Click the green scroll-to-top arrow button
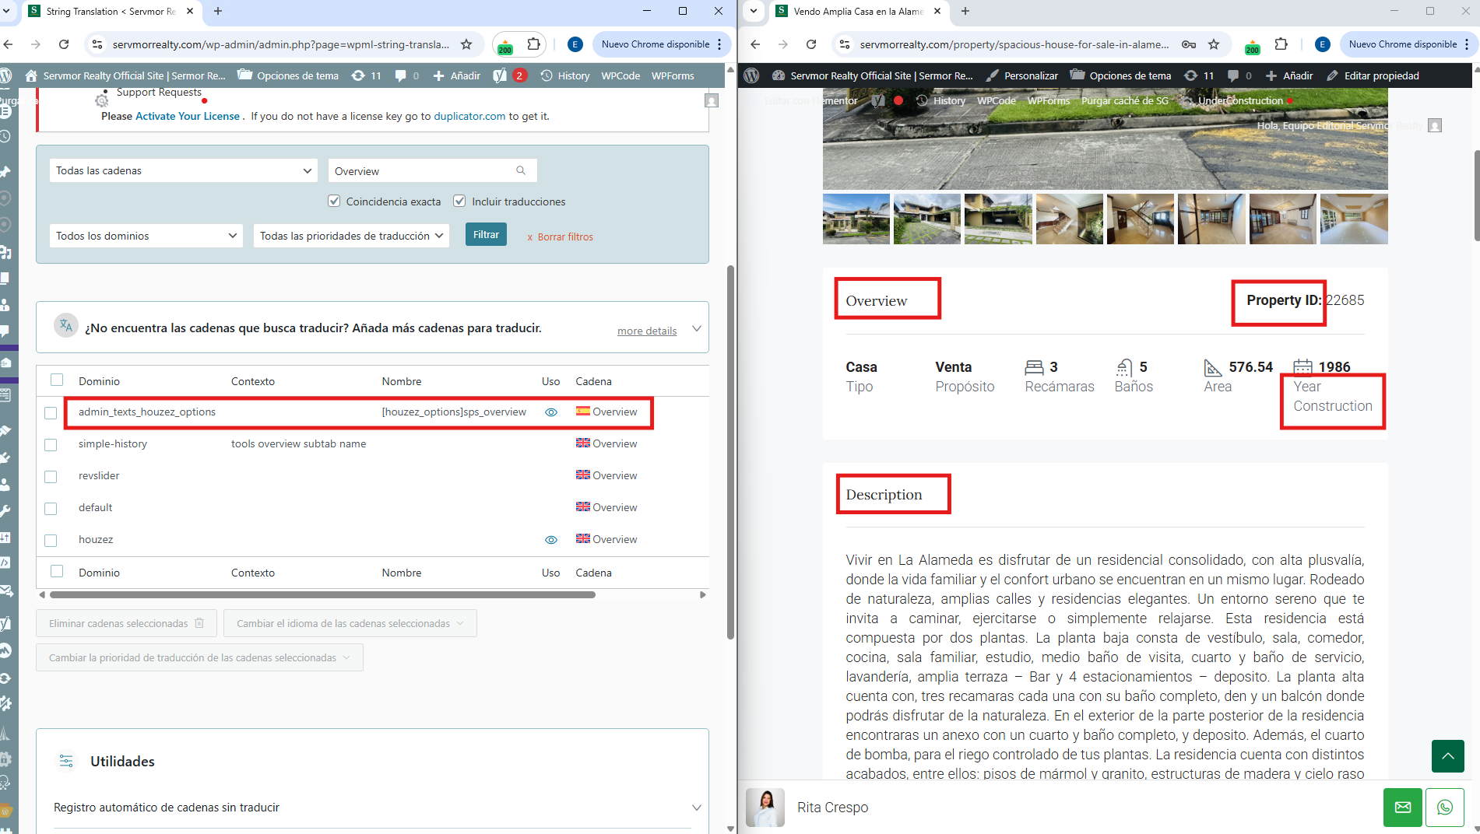Image resolution: width=1480 pixels, height=834 pixels. [x=1447, y=756]
